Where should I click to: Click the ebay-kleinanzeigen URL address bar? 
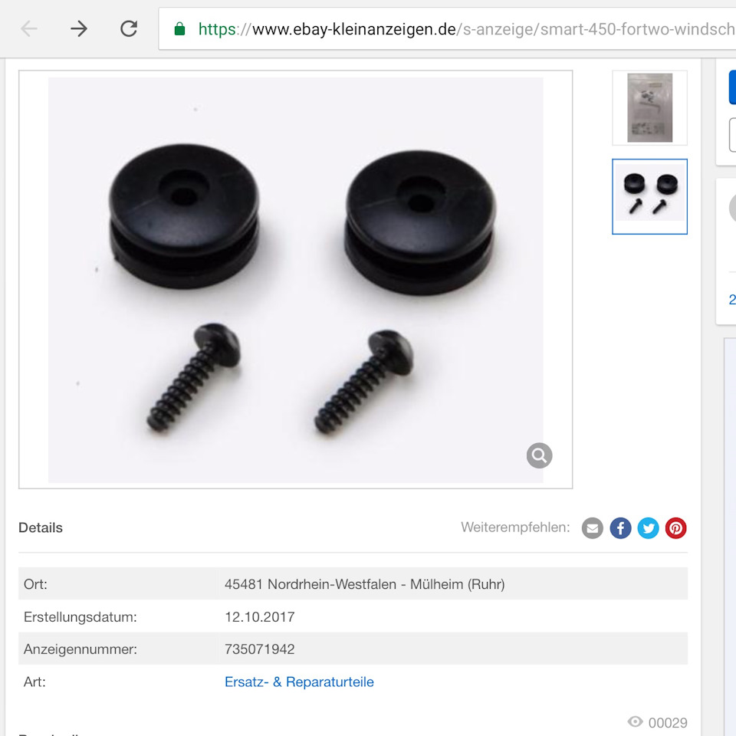click(447, 28)
